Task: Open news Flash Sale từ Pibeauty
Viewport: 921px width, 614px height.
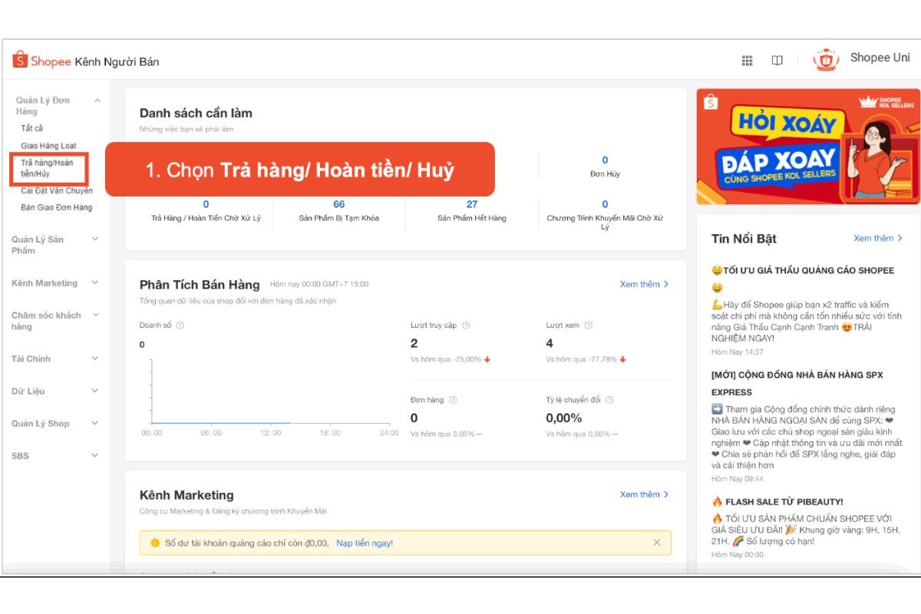Action: pyautogui.click(x=777, y=501)
